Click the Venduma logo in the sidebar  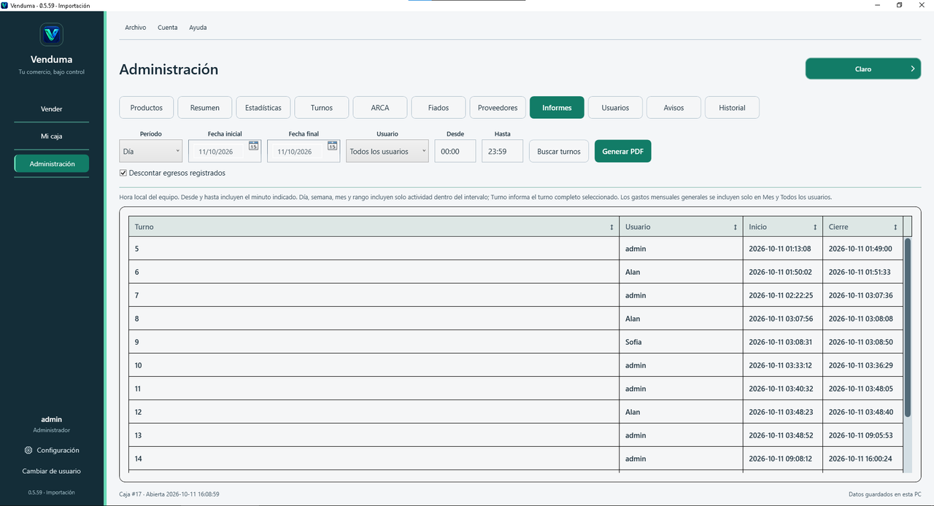51,34
